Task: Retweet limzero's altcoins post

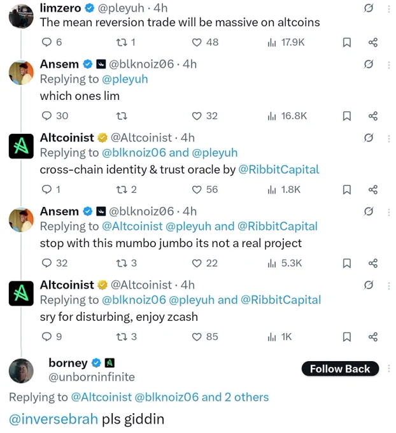Action: coord(125,42)
